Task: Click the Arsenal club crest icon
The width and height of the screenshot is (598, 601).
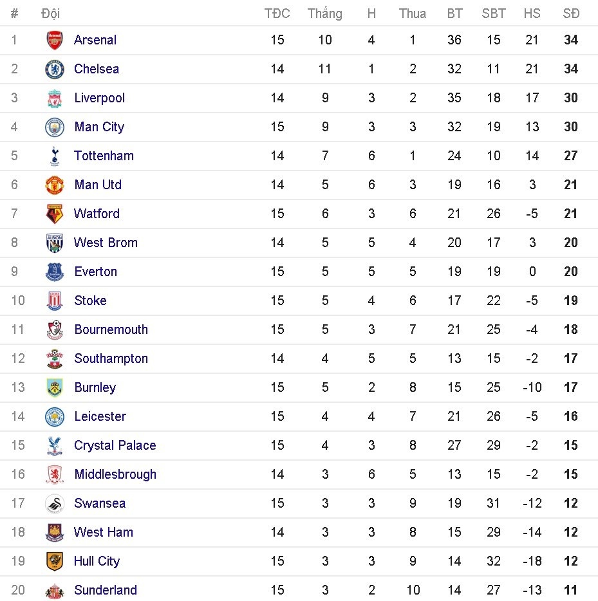Action: pyautogui.click(x=55, y=40)
